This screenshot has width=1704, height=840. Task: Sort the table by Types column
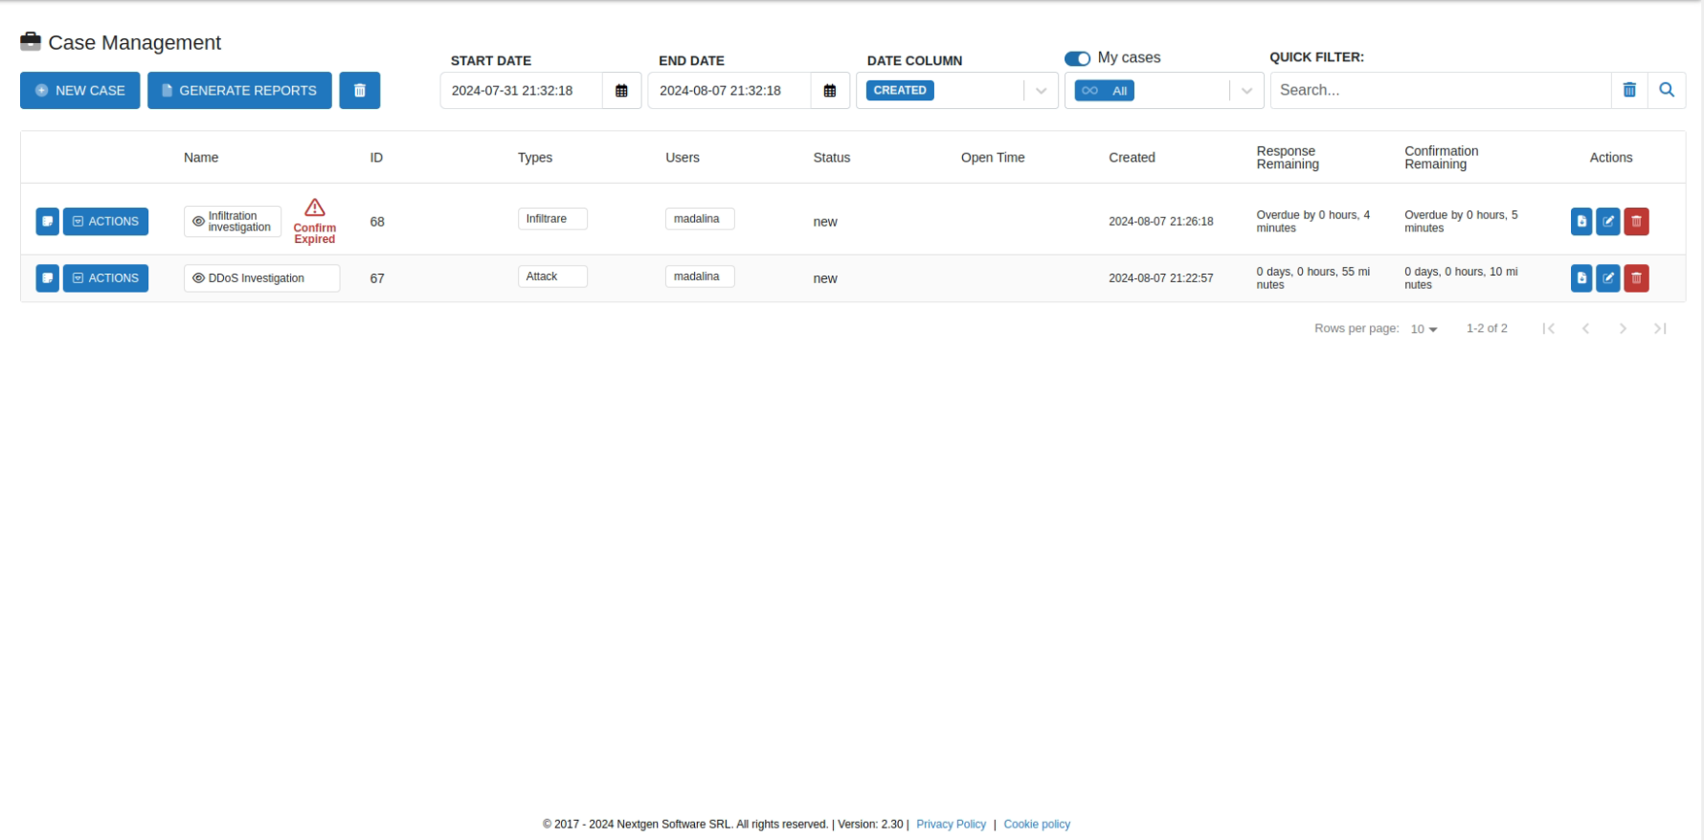[535, 158]
